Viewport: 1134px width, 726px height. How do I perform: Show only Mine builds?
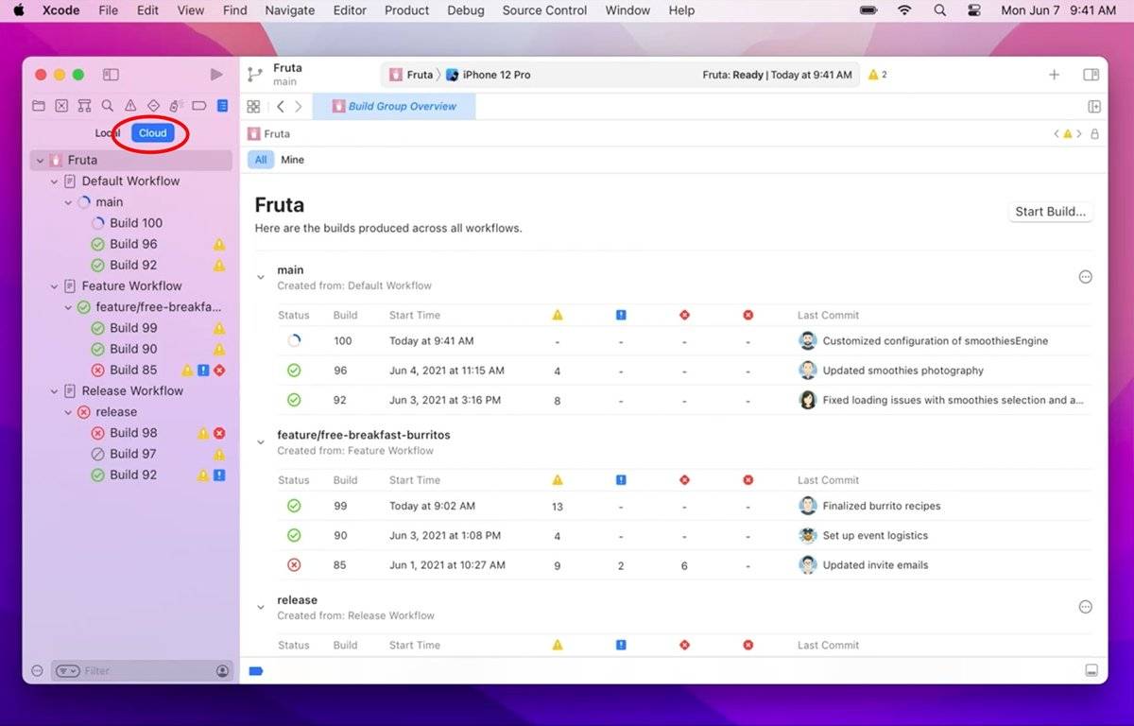293,160
